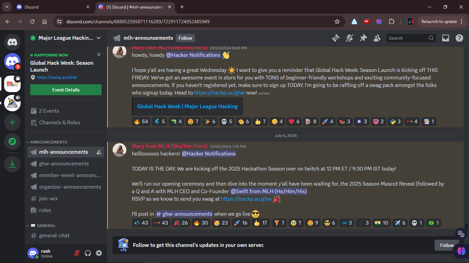Open the rules channel
This screenshot has height=263, width=469.
pyautogui.click(x=66, y=210)
